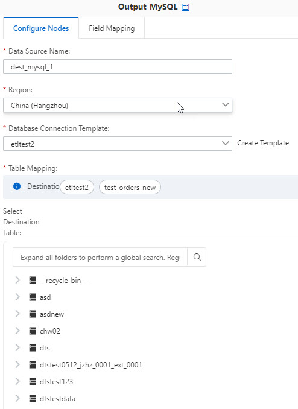Click the database icon for asdnew

click(x=33, y=314)
